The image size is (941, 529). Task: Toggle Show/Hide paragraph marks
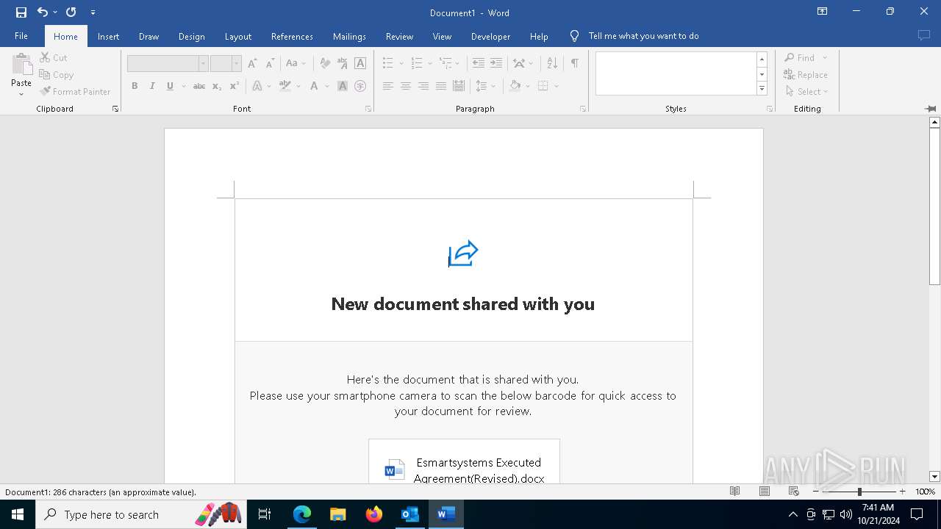(575, 63)
